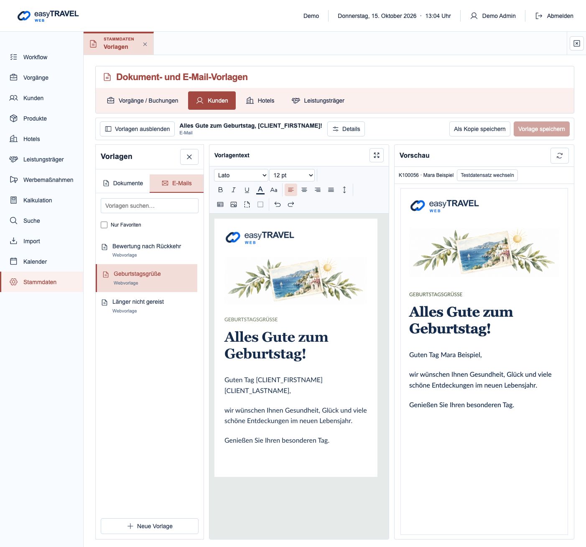Align text left in the editor

point(291,190)
